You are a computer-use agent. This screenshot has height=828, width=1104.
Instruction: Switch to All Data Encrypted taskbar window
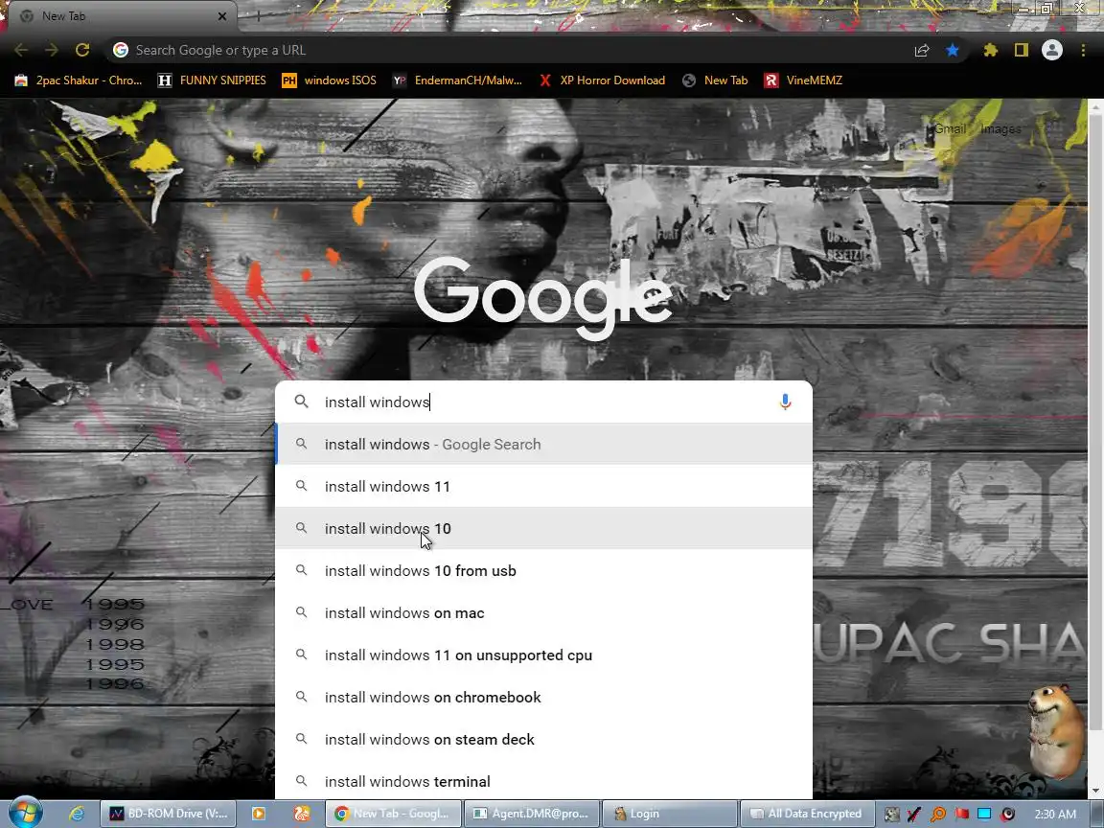point(807,814)
